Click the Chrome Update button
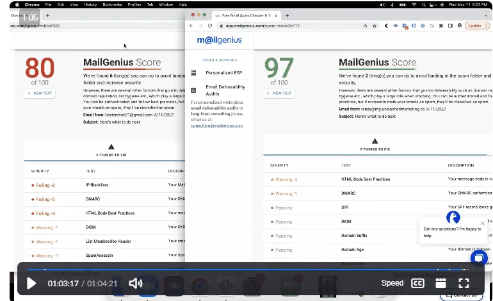The height and width of the screenshot is (301, 493). point(476,26)
